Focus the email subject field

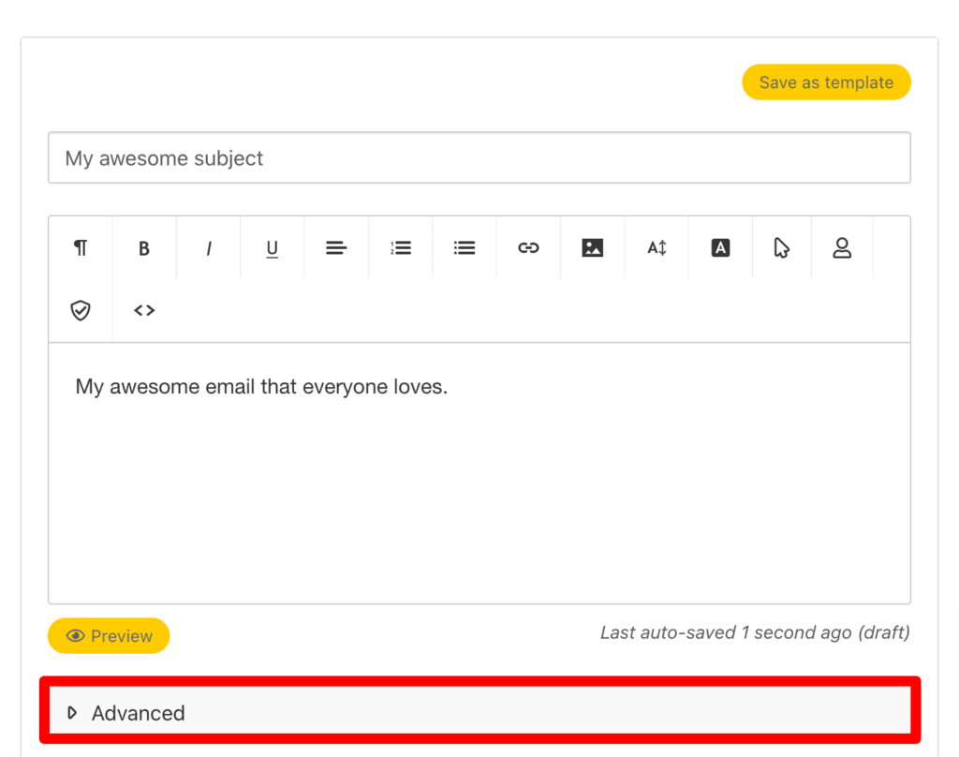pos(479,158)
